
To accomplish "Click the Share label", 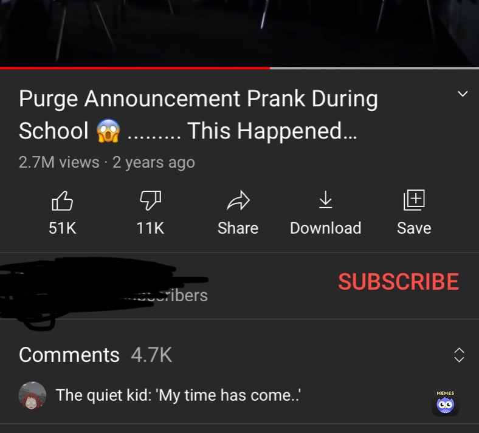I will tap(238, 228).
